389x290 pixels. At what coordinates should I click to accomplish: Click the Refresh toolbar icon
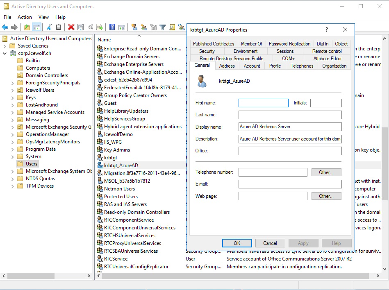click(90, 27)
